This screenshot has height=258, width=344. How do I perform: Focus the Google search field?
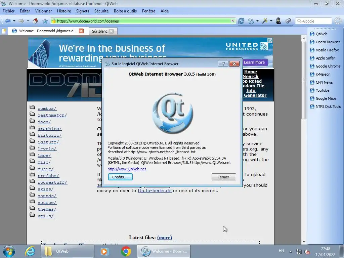click(x=313, y=21)
